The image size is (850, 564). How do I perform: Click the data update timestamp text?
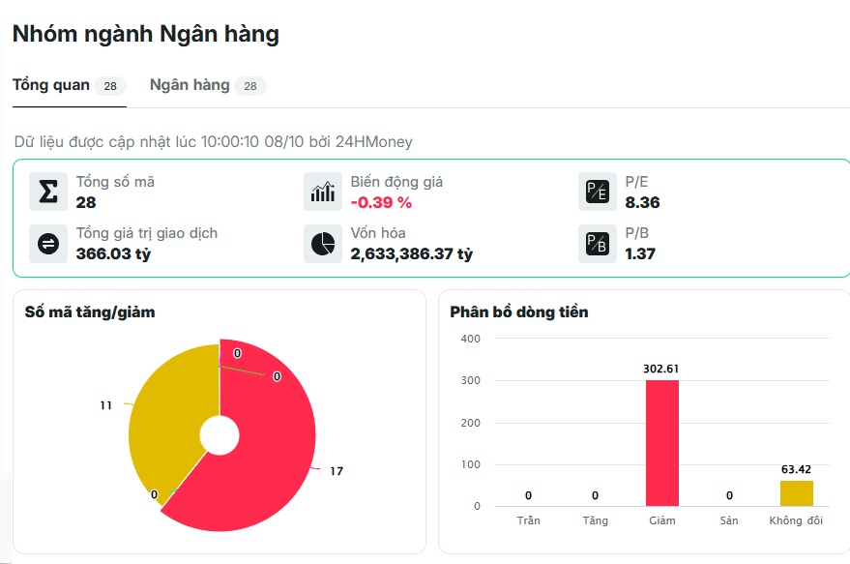click(x=213, y=142)
